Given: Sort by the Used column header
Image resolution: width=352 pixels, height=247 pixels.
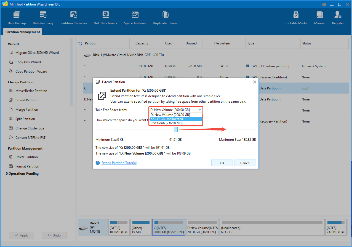Looking at the screenshot, I should pyautogui.click(x=169, y=43).
